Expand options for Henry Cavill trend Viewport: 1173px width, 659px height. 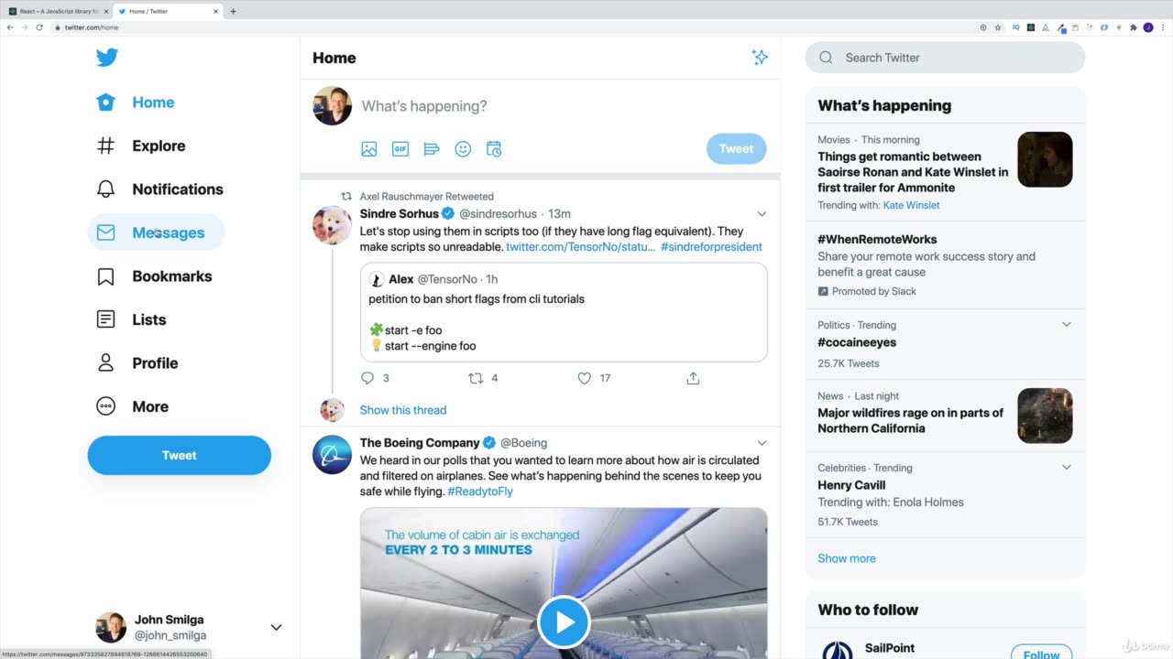point(1066,468)
